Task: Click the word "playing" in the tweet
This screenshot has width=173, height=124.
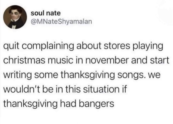Action: pos(148,46)
